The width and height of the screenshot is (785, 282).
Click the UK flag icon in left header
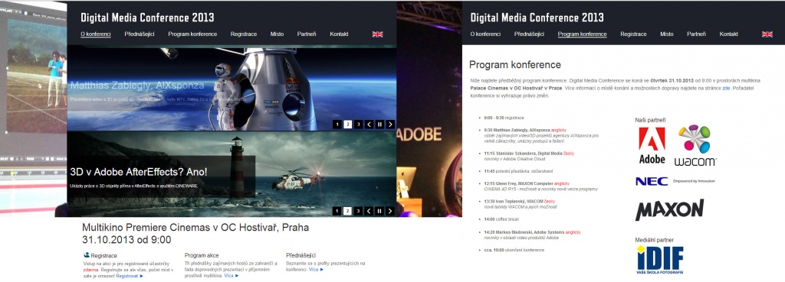377,34
